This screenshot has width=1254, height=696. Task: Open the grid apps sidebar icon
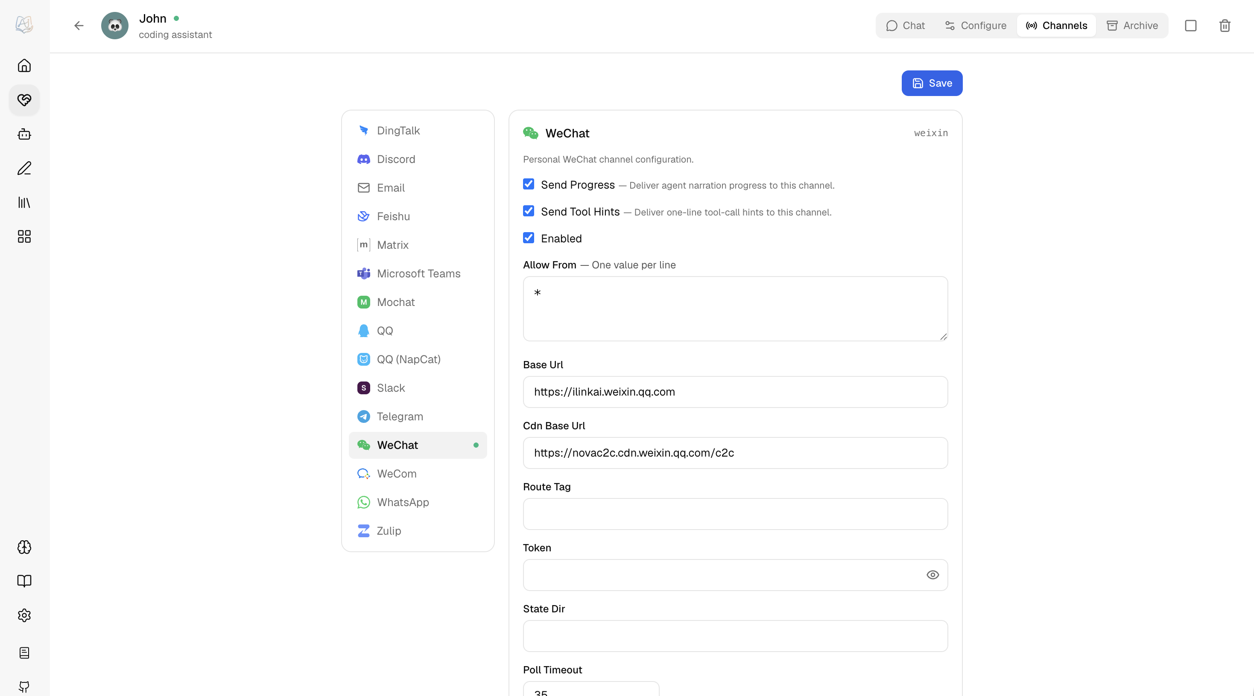24,236
